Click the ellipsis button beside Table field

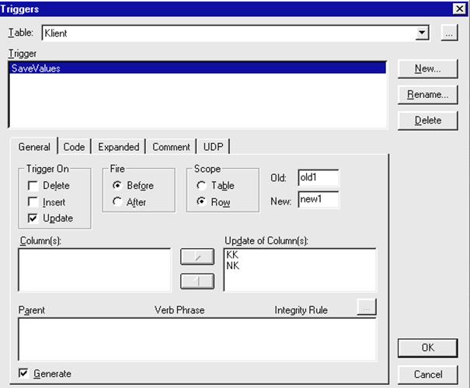[449, 33]
